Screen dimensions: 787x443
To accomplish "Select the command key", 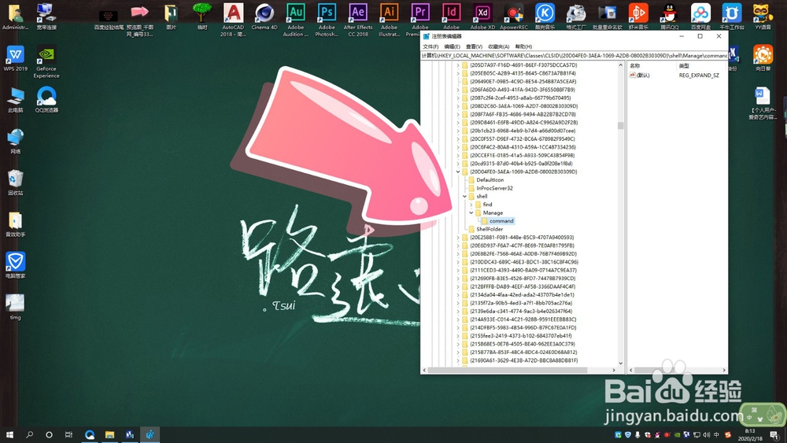I will pyautogui.click(x=501, y=221).
